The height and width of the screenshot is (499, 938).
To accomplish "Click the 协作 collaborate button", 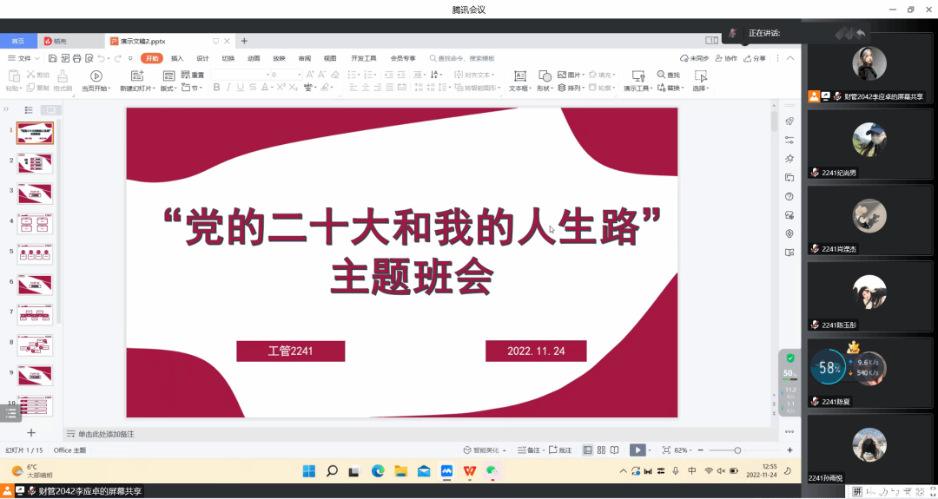I will click(726, 58).
